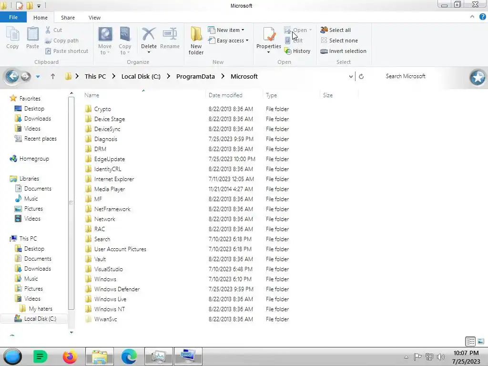The image size is (488, 366).
Task: Click the Forward navigation arrow
Action: [x=26, y=76]
